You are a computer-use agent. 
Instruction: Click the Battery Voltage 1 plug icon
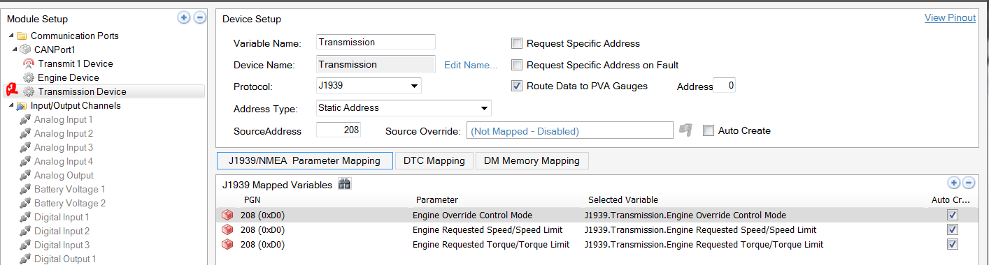26,189
